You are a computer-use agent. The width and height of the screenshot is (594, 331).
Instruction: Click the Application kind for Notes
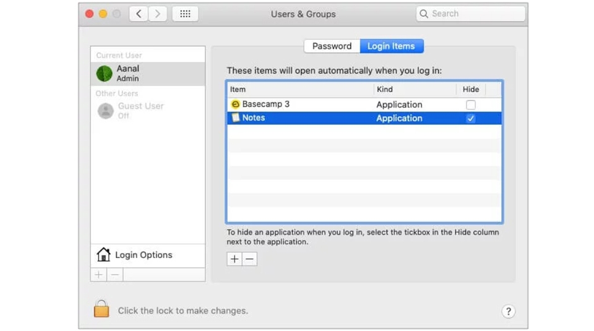[399, 118]
